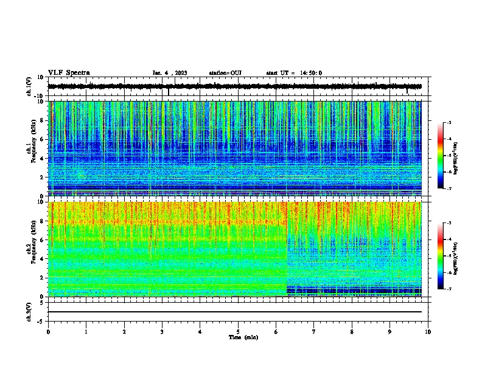Click the ch.1 "Frequency (kHz)" axis label
The image size is (482, 372).
[x=33, y=141]
